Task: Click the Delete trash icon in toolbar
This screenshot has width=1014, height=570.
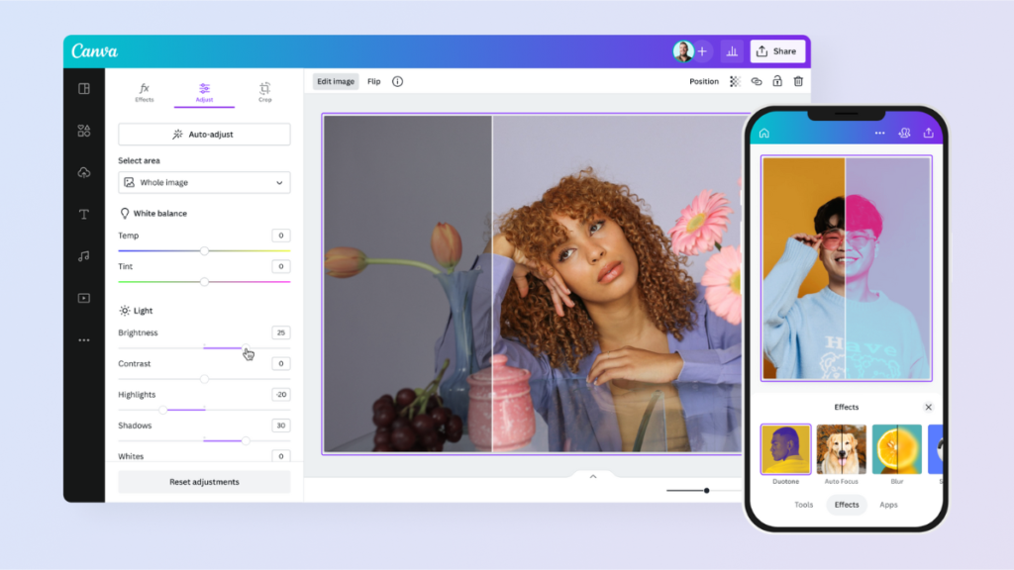Action: 799,81
